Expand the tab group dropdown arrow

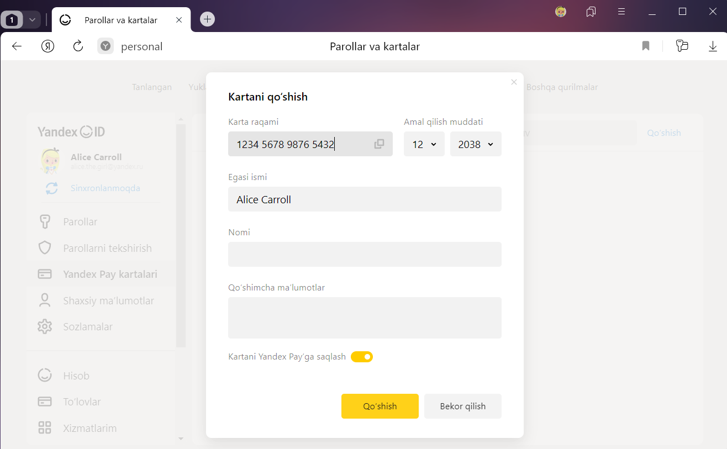(x=32, y=20)
